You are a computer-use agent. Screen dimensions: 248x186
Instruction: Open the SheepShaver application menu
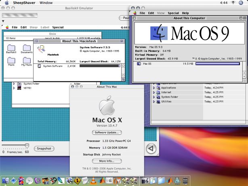click(24, 3)
